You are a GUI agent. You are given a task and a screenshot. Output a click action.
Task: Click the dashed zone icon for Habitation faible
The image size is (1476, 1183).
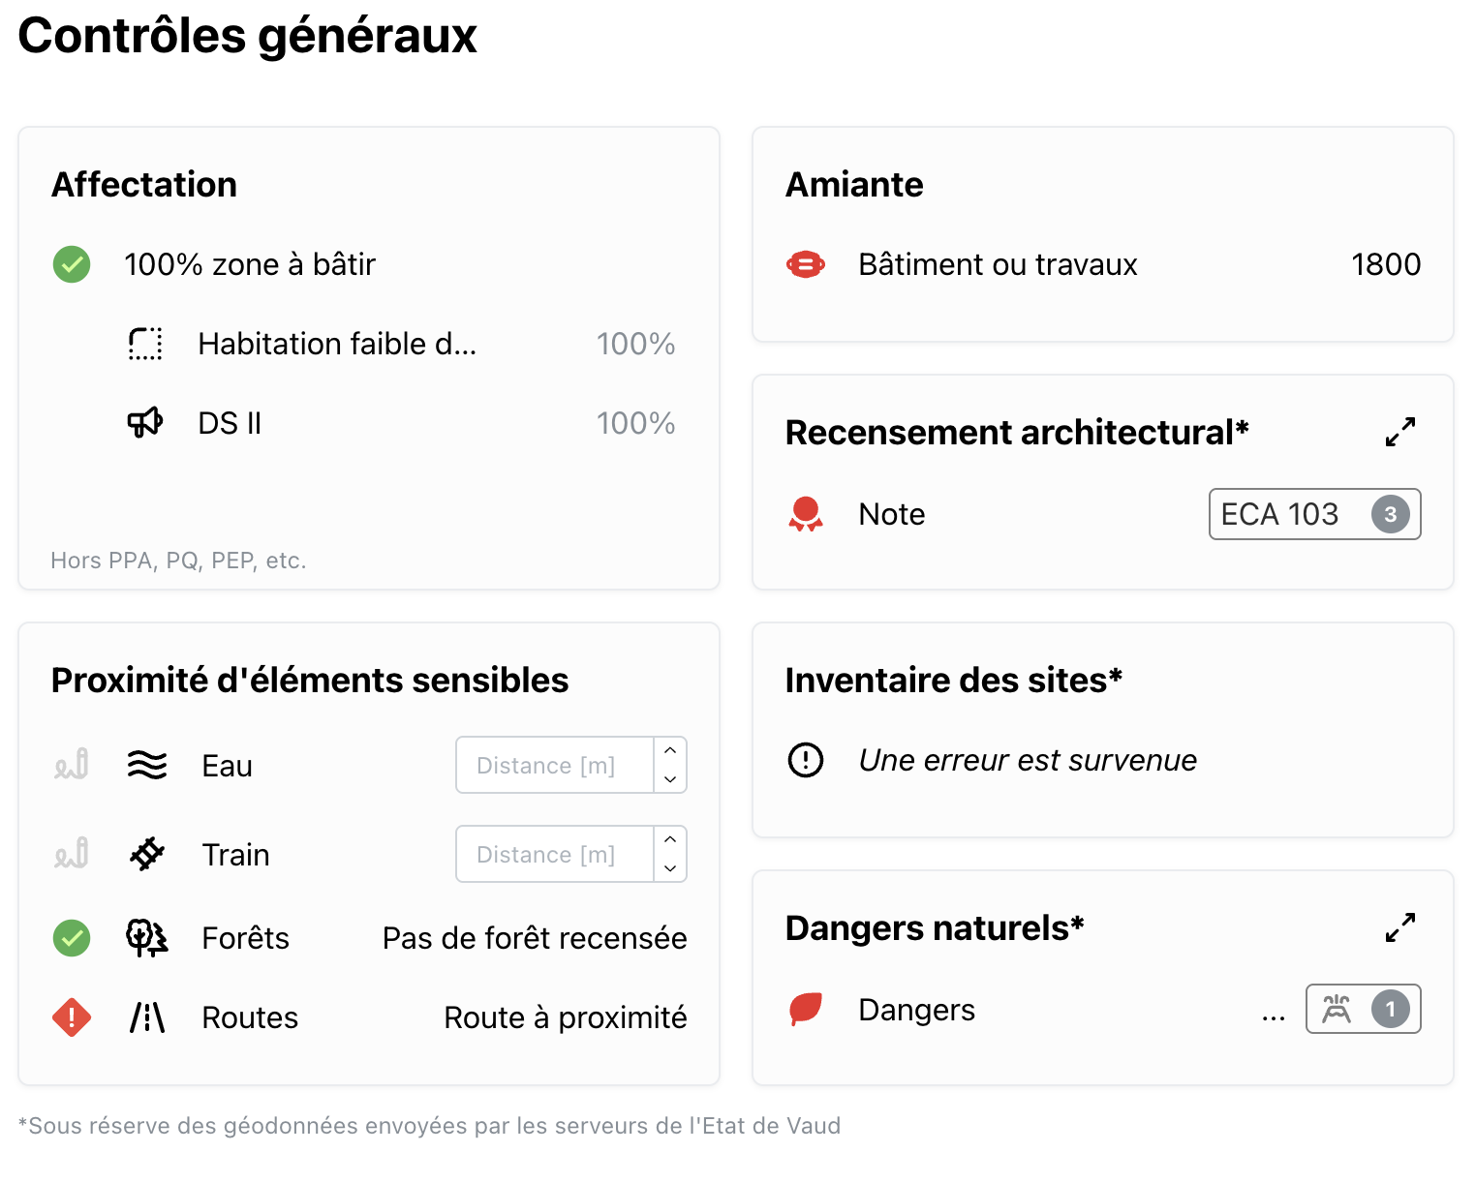(x=145, y=344)
